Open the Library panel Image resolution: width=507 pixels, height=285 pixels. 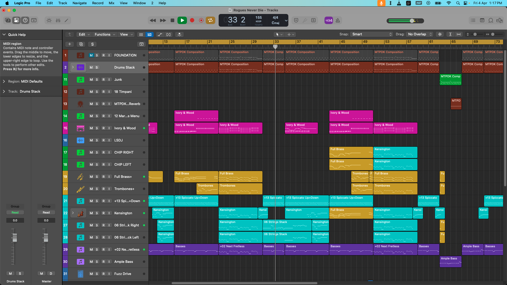click(x=8, y=20)
